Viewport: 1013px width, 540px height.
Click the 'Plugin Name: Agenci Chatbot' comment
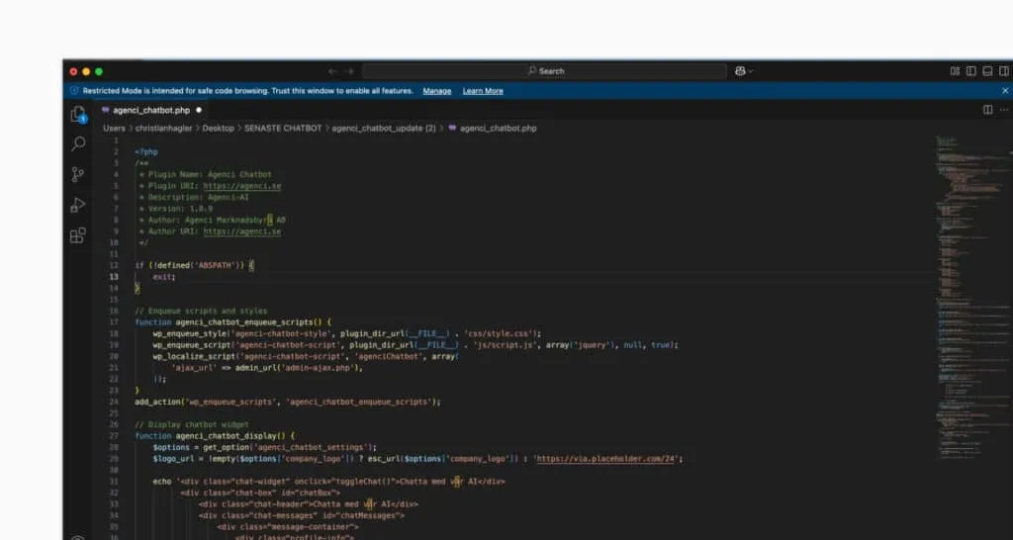pos(210,174)
